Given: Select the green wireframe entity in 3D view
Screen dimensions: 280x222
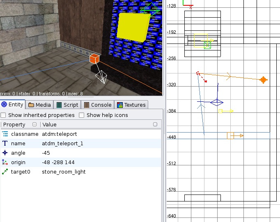Looking at the screenshot, I should pos(150,10).
